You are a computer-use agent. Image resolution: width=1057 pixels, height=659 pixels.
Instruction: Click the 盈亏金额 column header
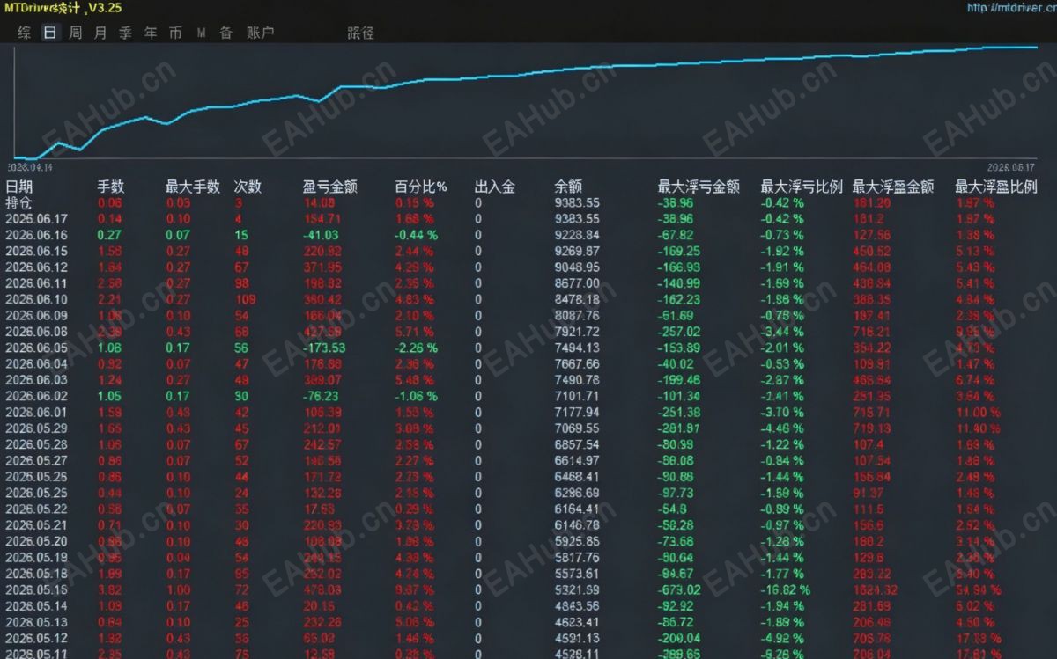[x=330, y=187]
